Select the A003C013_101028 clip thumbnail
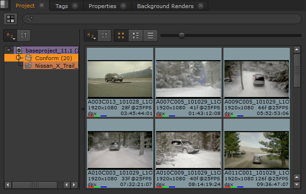This screenshot has width=306, height=194. tap(120, 78)
